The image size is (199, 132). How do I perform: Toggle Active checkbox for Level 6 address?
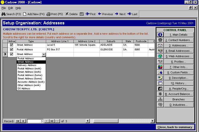pos(11,45)
